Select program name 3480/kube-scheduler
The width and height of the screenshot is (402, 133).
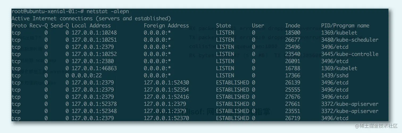(x=350, y=40)
